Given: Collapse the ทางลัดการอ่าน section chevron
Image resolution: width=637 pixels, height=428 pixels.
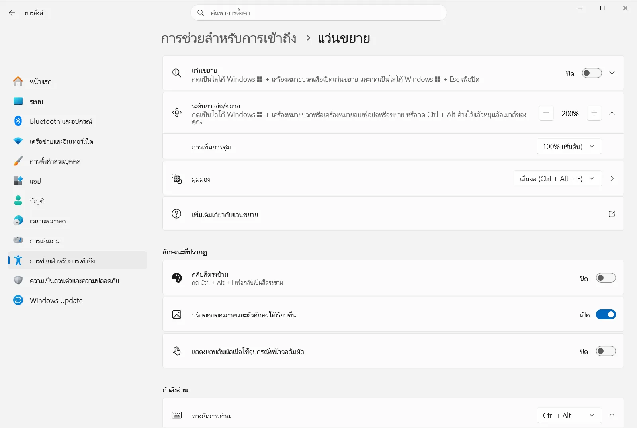Looking at the screenshot, I should [612, 415].
